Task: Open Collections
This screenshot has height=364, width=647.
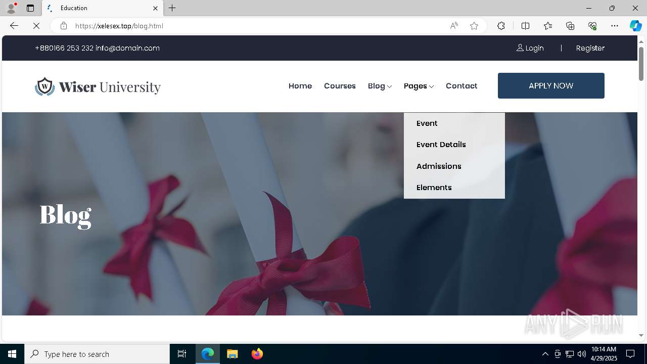Action: tap(570, 26)
